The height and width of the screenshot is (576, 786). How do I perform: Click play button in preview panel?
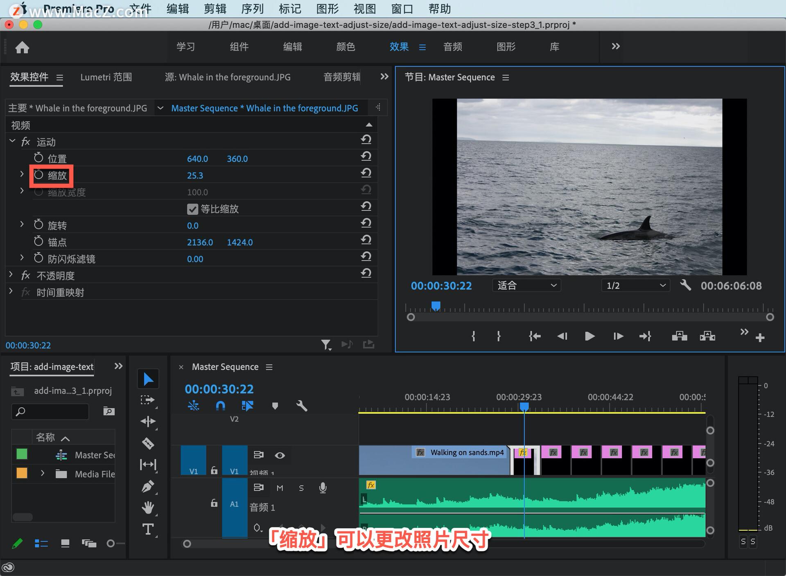tap(588, 336)
